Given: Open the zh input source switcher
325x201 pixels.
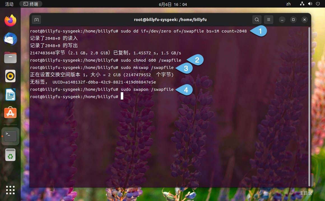Looking at the screenshot, I should click(288, 4).
